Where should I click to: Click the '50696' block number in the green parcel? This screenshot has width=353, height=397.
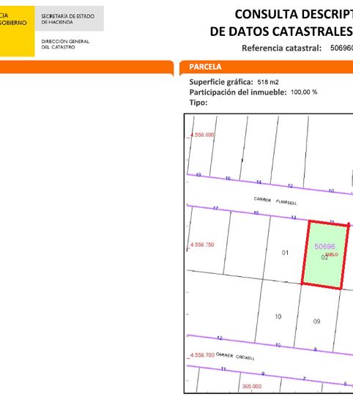coord(324,246)
